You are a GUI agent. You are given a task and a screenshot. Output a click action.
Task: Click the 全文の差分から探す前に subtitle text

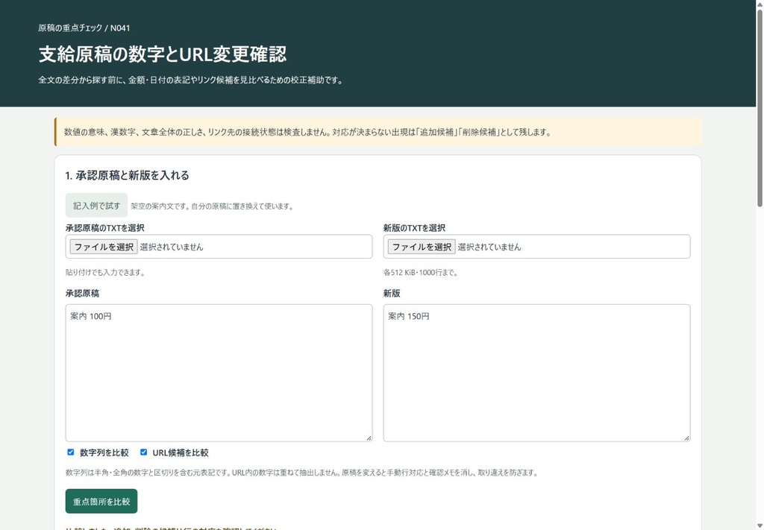191,81
